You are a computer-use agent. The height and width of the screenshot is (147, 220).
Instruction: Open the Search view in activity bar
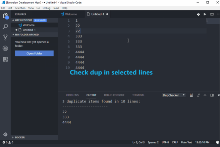[x=5, y=26]
